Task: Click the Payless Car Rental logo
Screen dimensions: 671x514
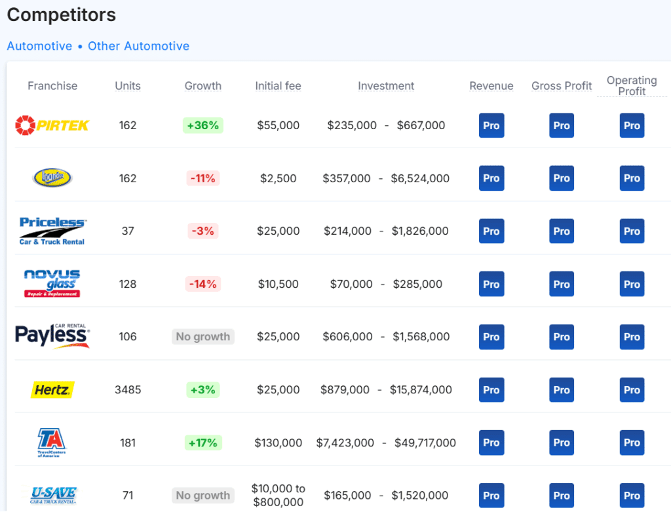Action: click(52, 336)
